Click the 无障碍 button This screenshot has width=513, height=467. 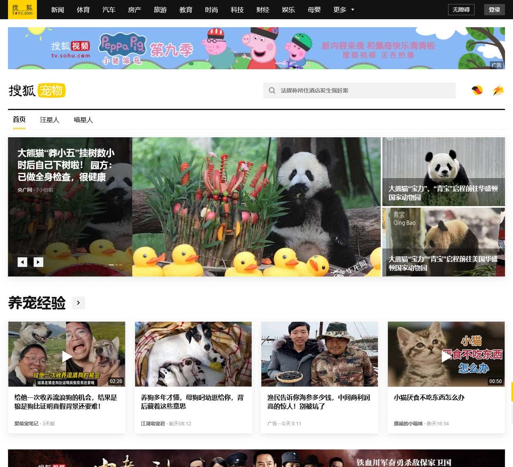point(461,10)
